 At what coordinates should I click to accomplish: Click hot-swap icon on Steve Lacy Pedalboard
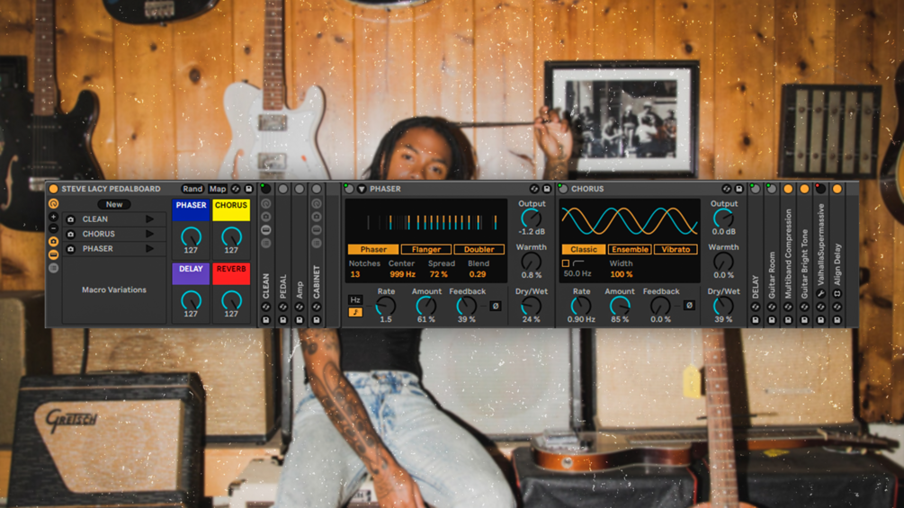coord(236,189)
